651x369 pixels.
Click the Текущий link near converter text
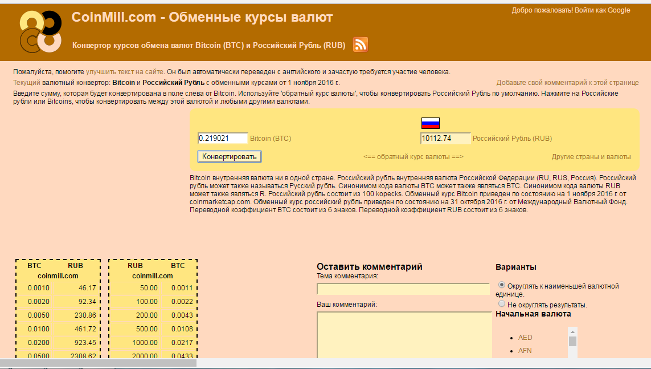click(x=27, y=83)
